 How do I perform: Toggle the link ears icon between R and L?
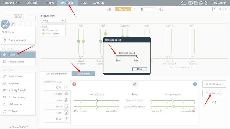point(135,84)
